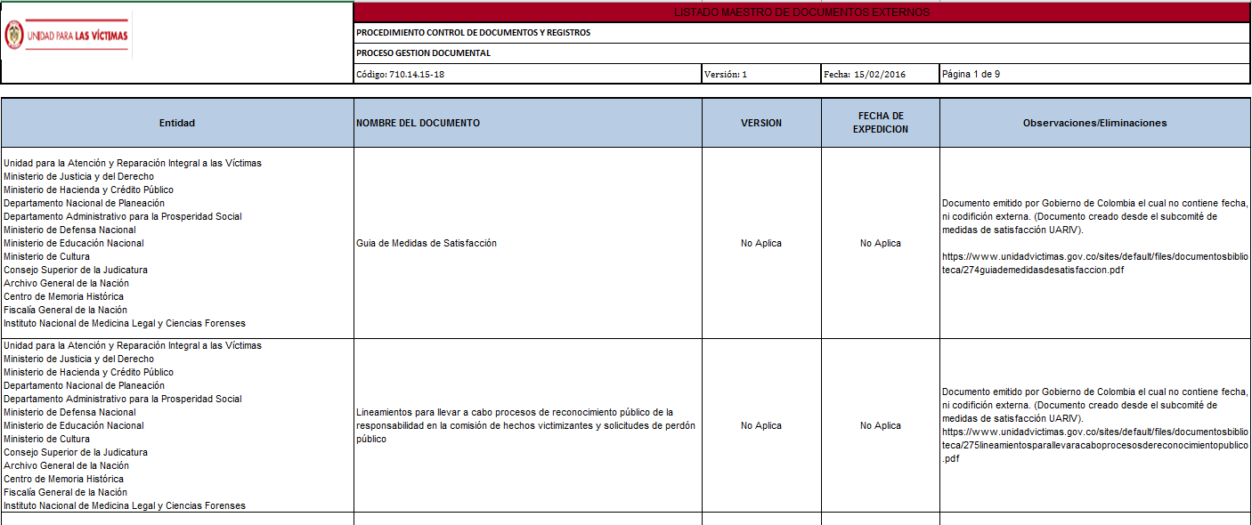Click the Unidad para las Víctimas logo

coord(68,36)
